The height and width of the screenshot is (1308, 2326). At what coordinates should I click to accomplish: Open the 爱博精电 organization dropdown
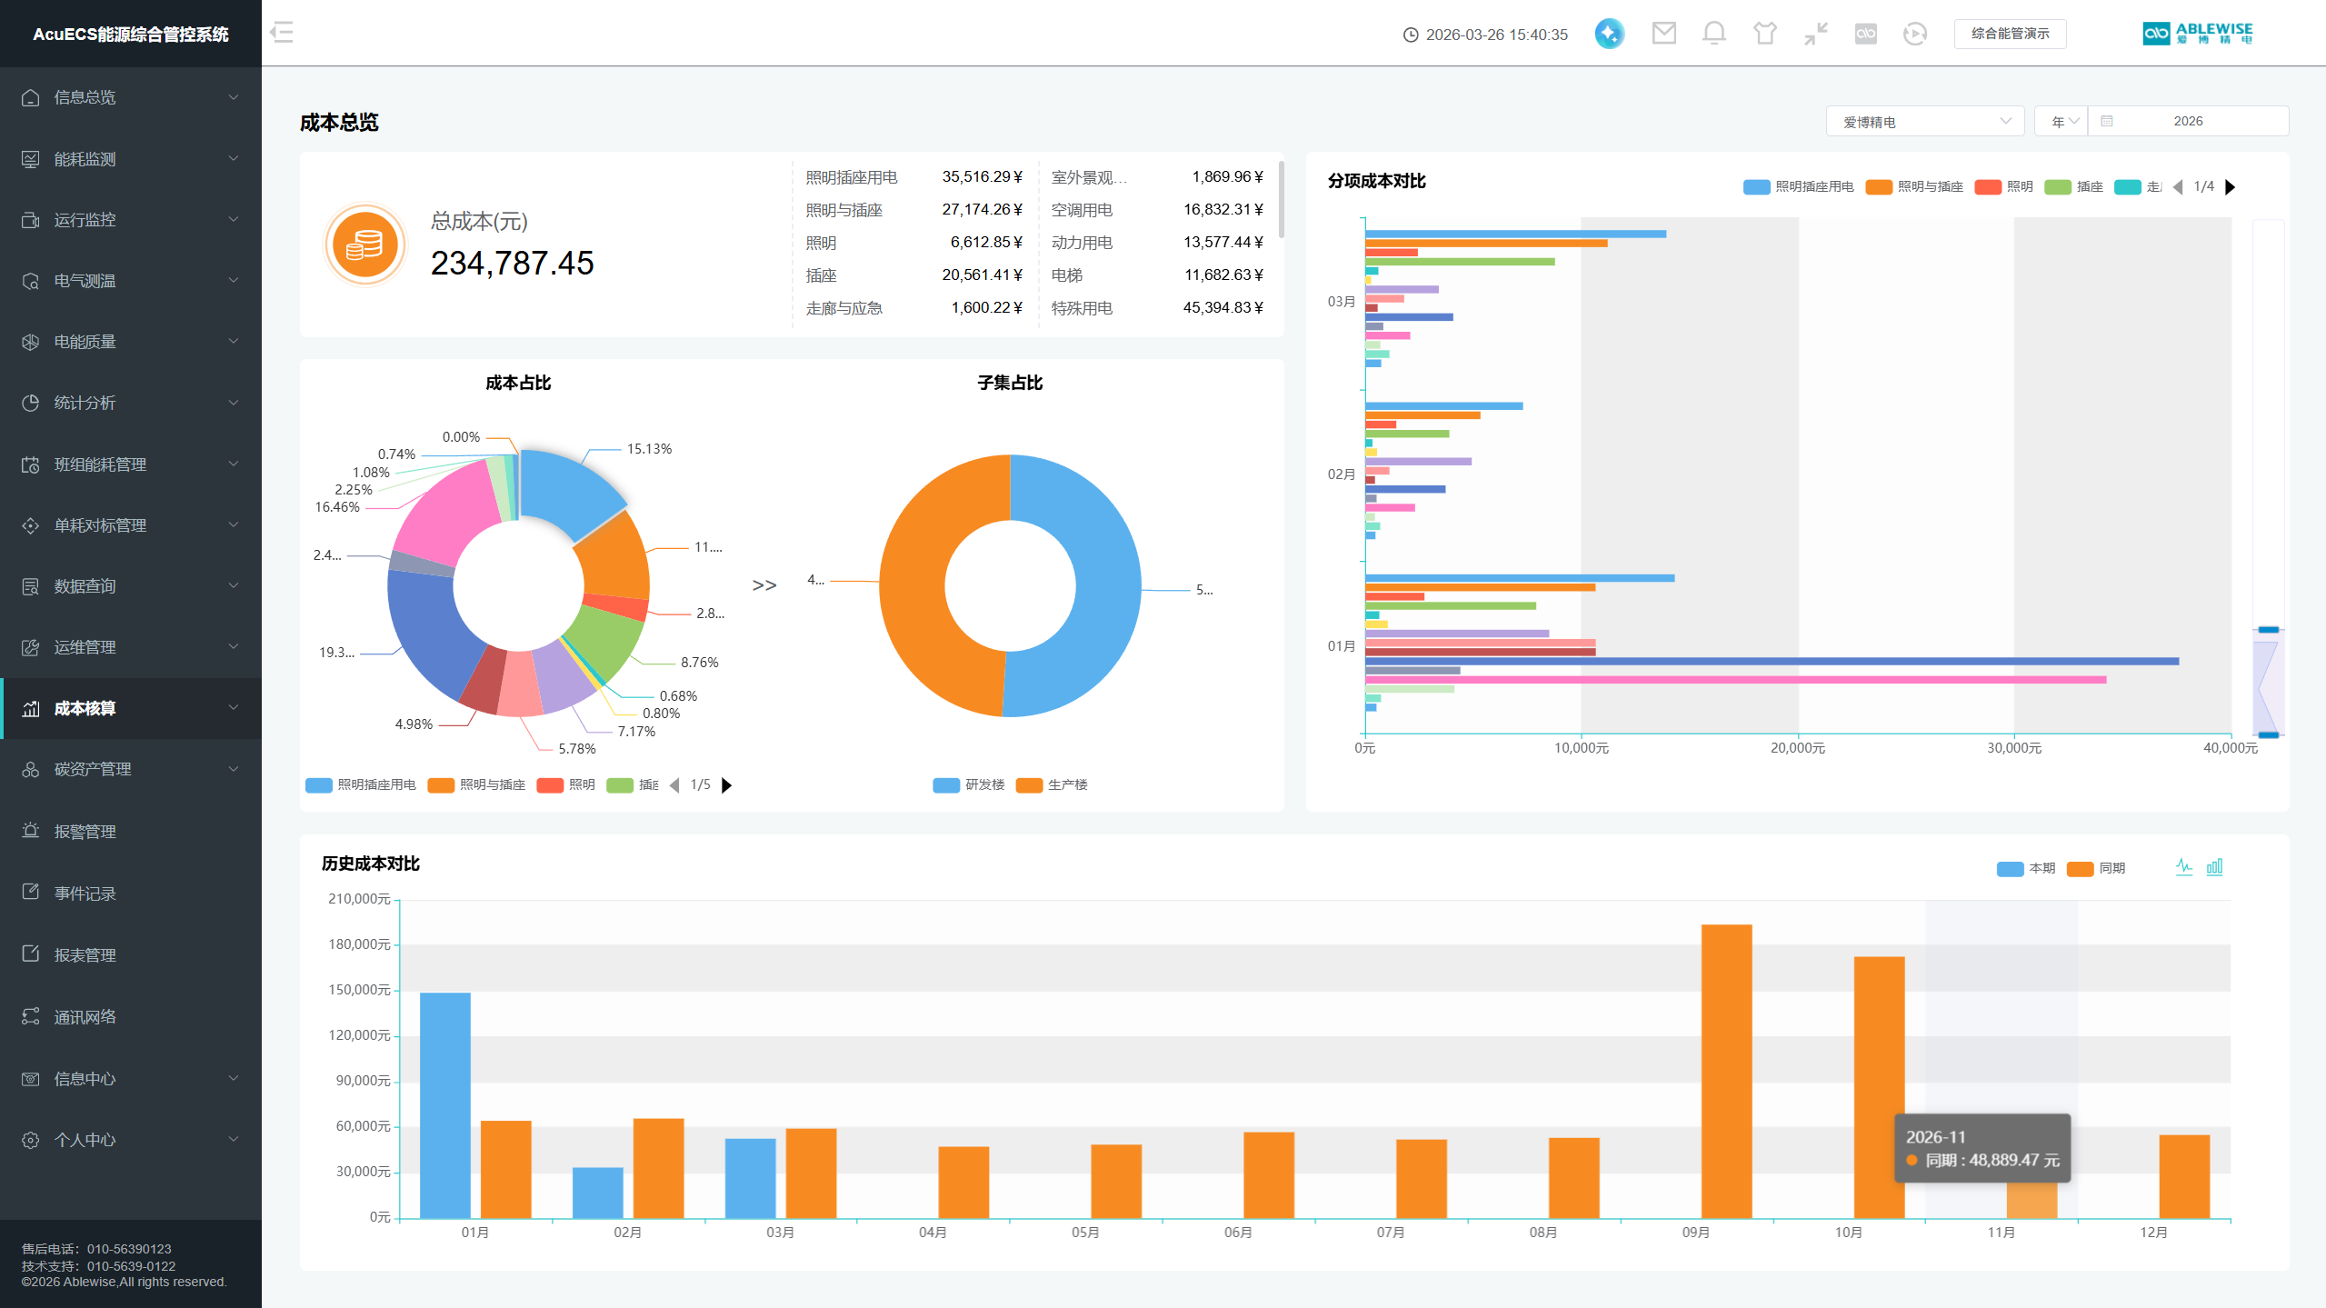1924,121
